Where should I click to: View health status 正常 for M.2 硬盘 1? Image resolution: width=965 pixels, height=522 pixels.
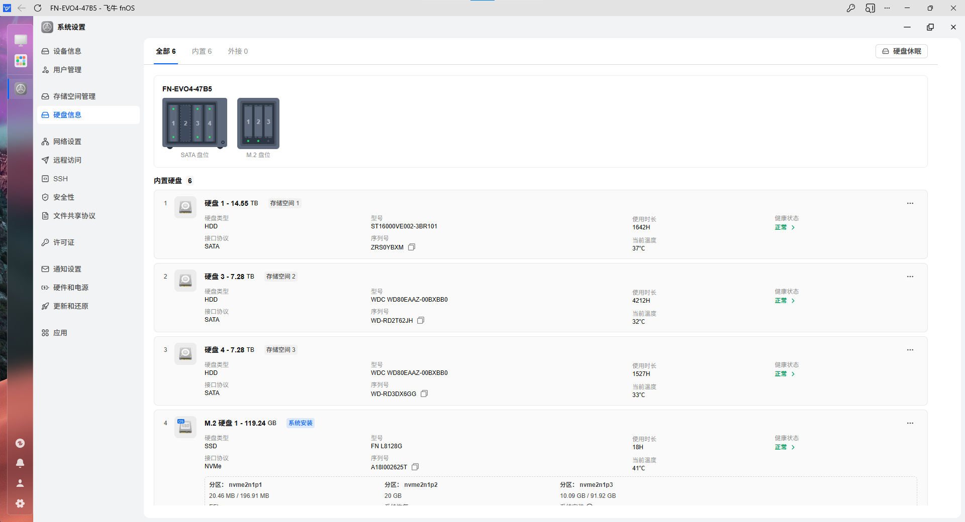pyautogui.click(x=785, y=447)
